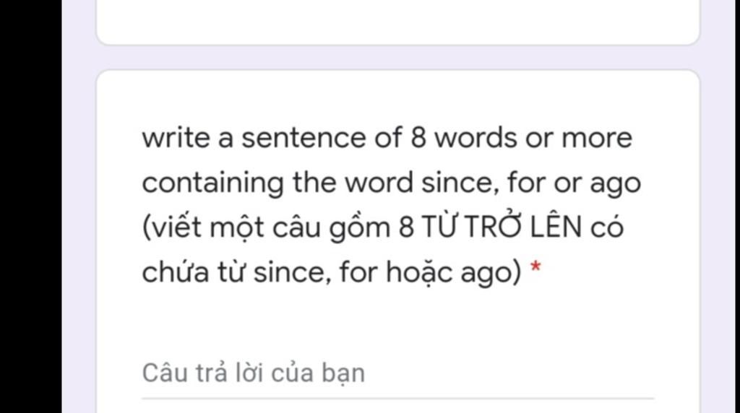Viewport: 740px width, 413px height.
Task: Click the previous question card at top
Action: (397, 22)
